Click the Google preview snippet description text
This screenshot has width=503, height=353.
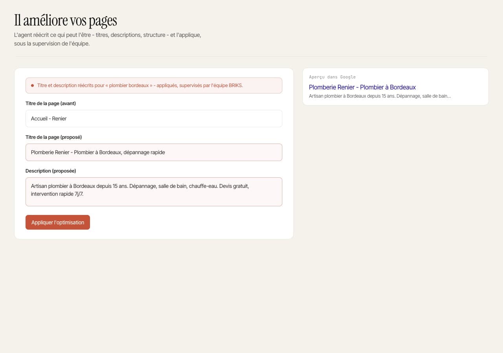click(380, 96)
